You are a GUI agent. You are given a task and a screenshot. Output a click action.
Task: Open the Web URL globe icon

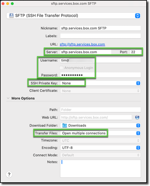(137, 117)
